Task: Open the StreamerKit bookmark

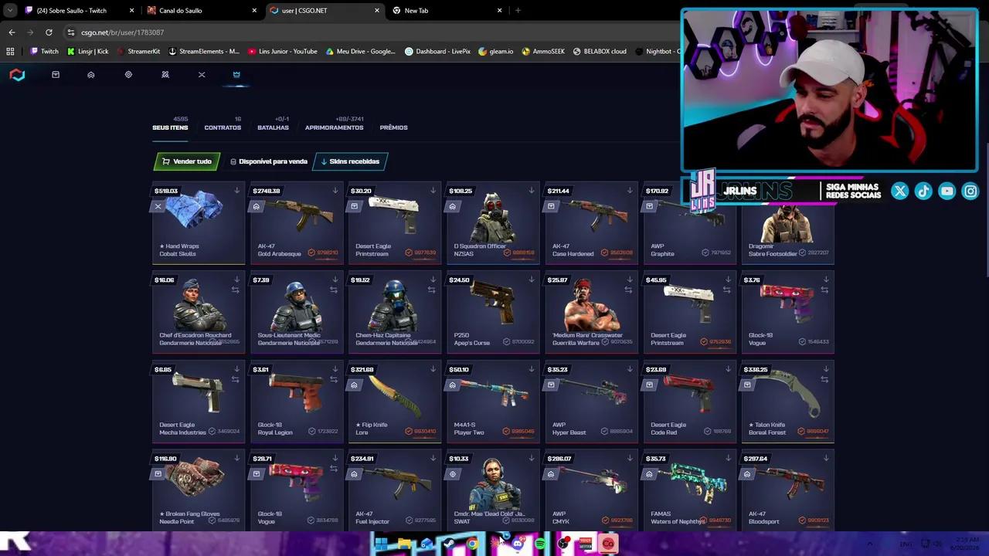Action: tap(138, 52)
